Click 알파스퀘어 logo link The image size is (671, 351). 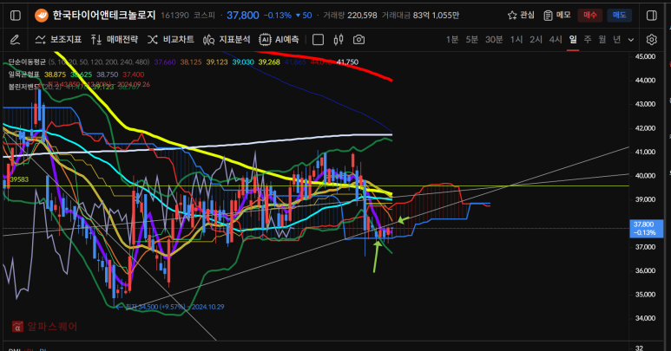point(45,327)
